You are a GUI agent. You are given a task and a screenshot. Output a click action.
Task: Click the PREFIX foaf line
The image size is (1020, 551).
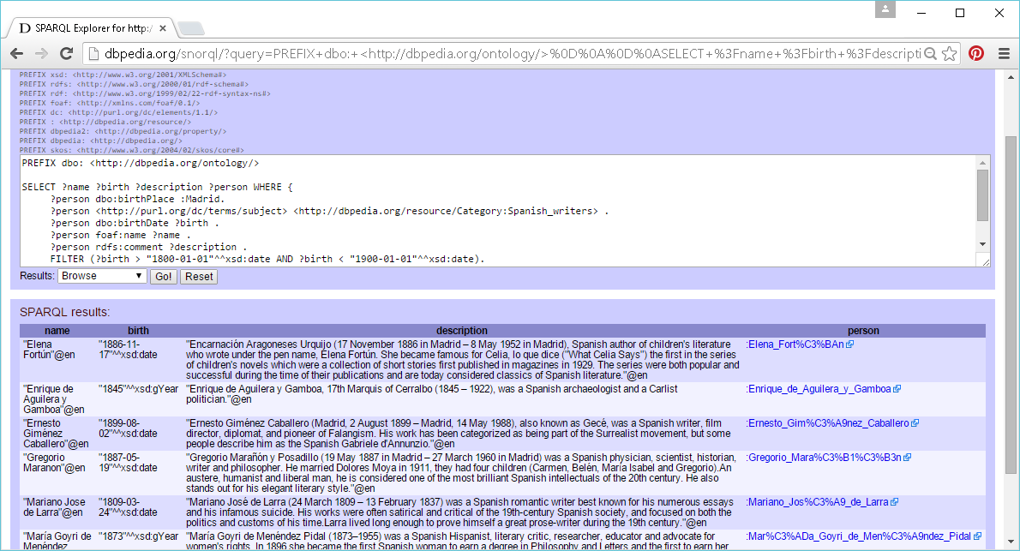110,103
